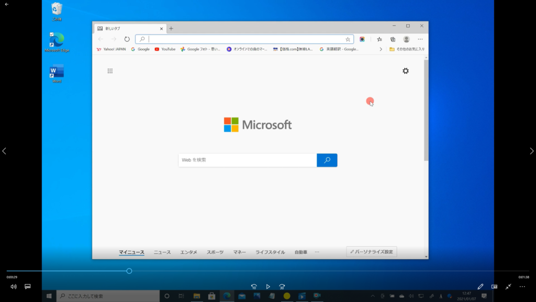The image size is (536, 302).
Task: Click the YouTube bookmark
Action: click(165, 49)
